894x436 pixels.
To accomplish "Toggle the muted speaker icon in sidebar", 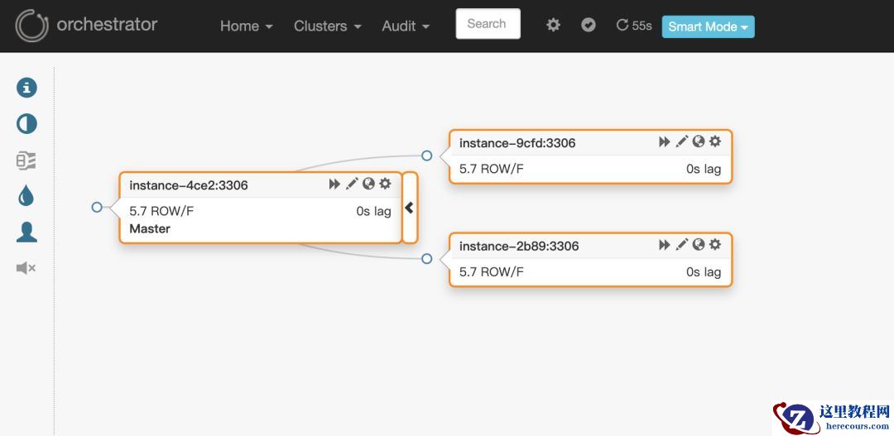I will click(x=26, y=268).
